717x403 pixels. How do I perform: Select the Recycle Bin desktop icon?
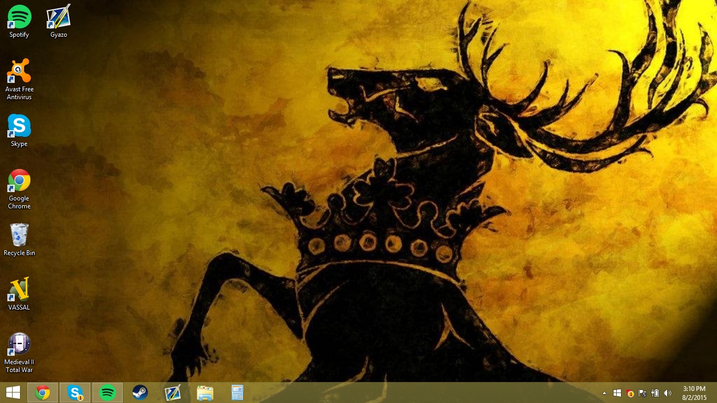(19, 240)
